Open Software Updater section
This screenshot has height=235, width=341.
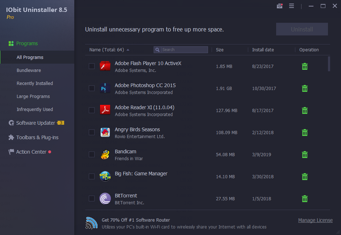[36, 123]
